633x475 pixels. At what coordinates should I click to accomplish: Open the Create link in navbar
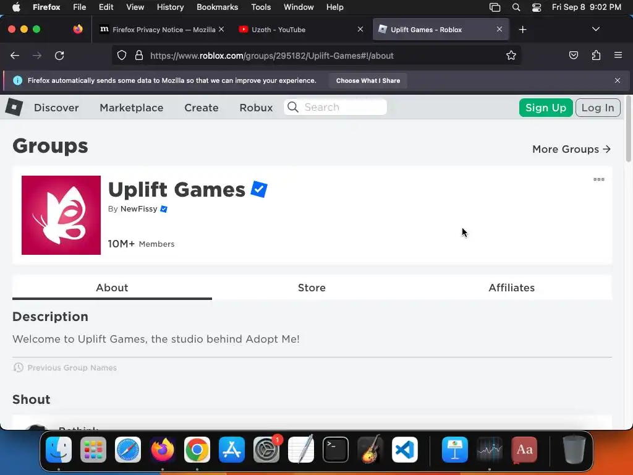pos(202,108)
